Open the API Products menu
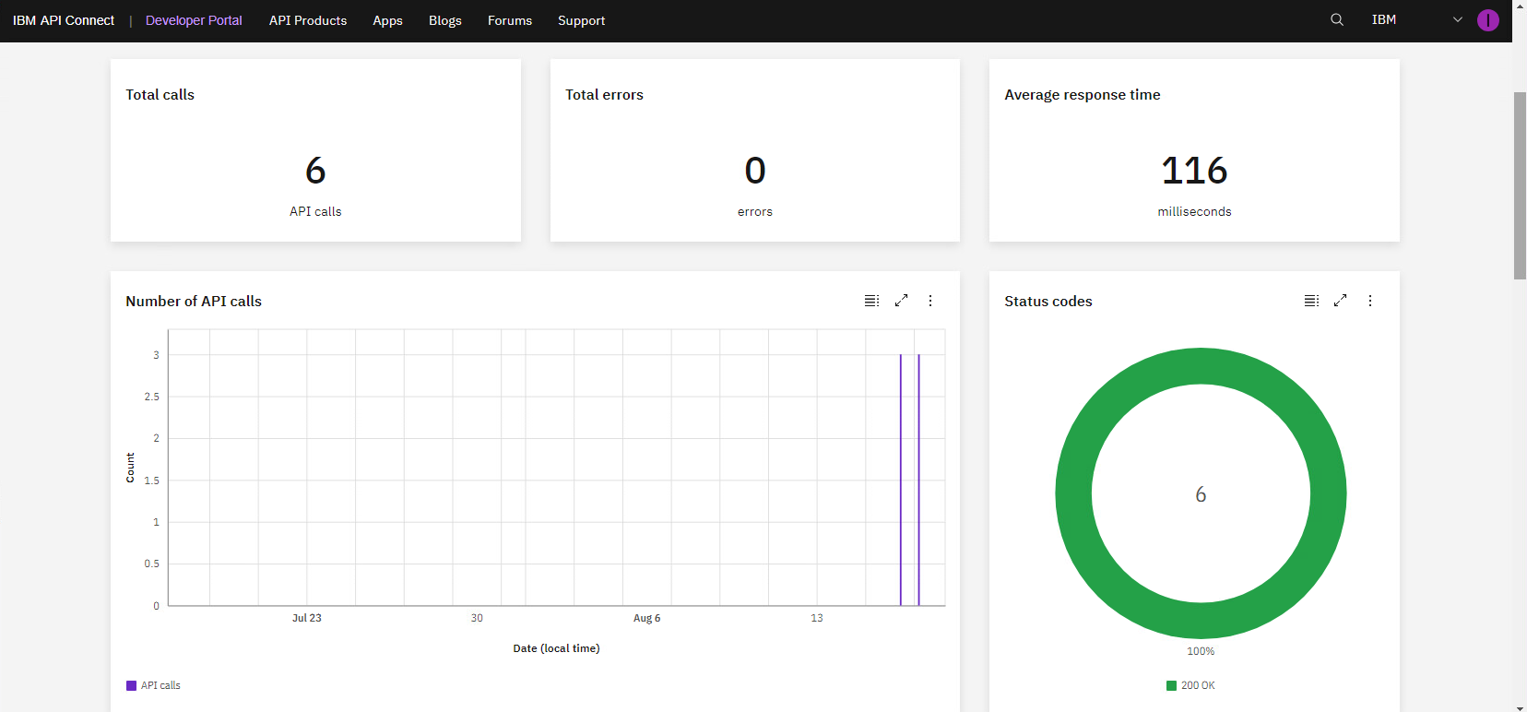Screen dimensions: 1527x712 tap(308, 20)
